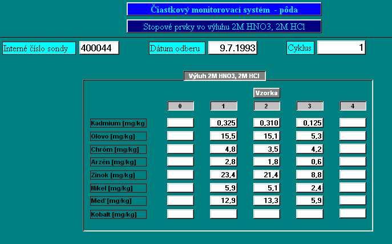Click the Nikel [mg/kg] label

pyautogui.click(x=118, y=188)
